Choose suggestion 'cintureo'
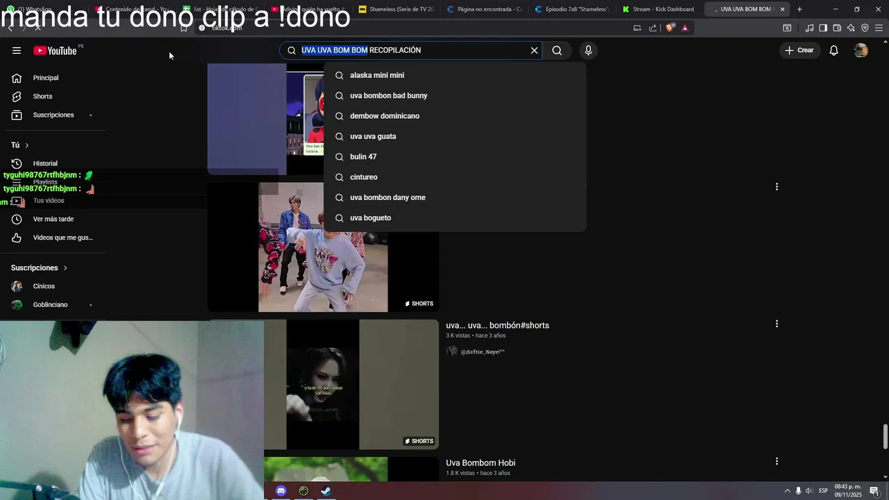Screen dimensions: 889x500 (x=455, y=177)
